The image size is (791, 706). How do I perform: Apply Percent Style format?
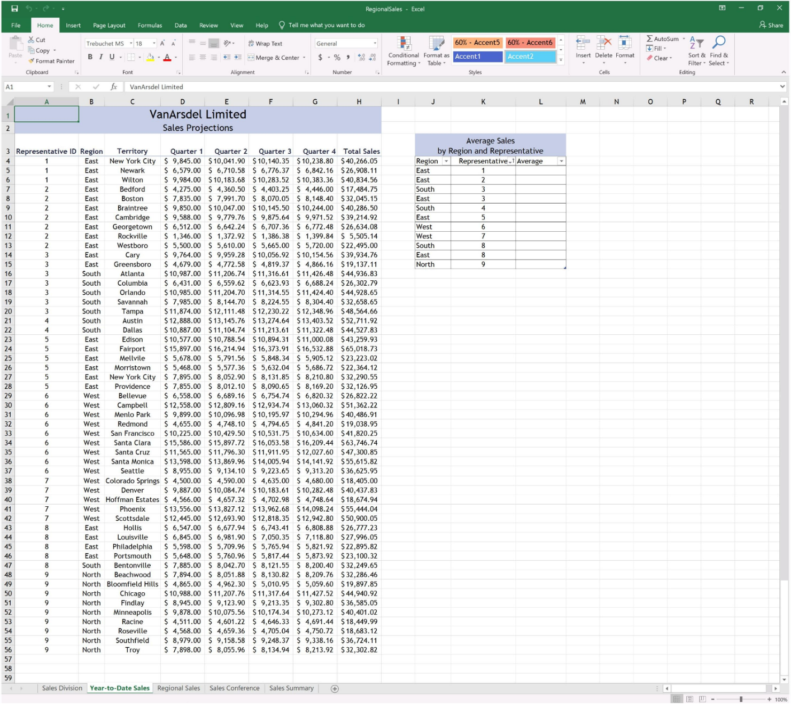337,57
